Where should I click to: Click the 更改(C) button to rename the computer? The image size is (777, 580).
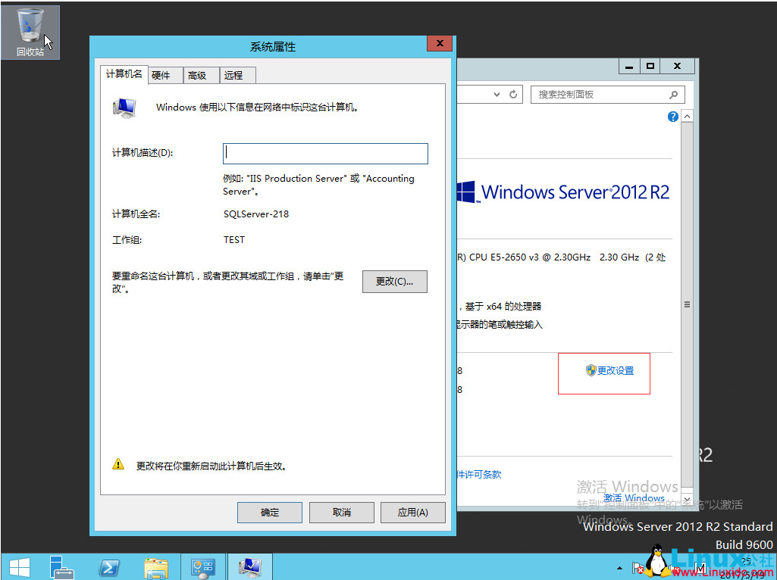(394, 282)
